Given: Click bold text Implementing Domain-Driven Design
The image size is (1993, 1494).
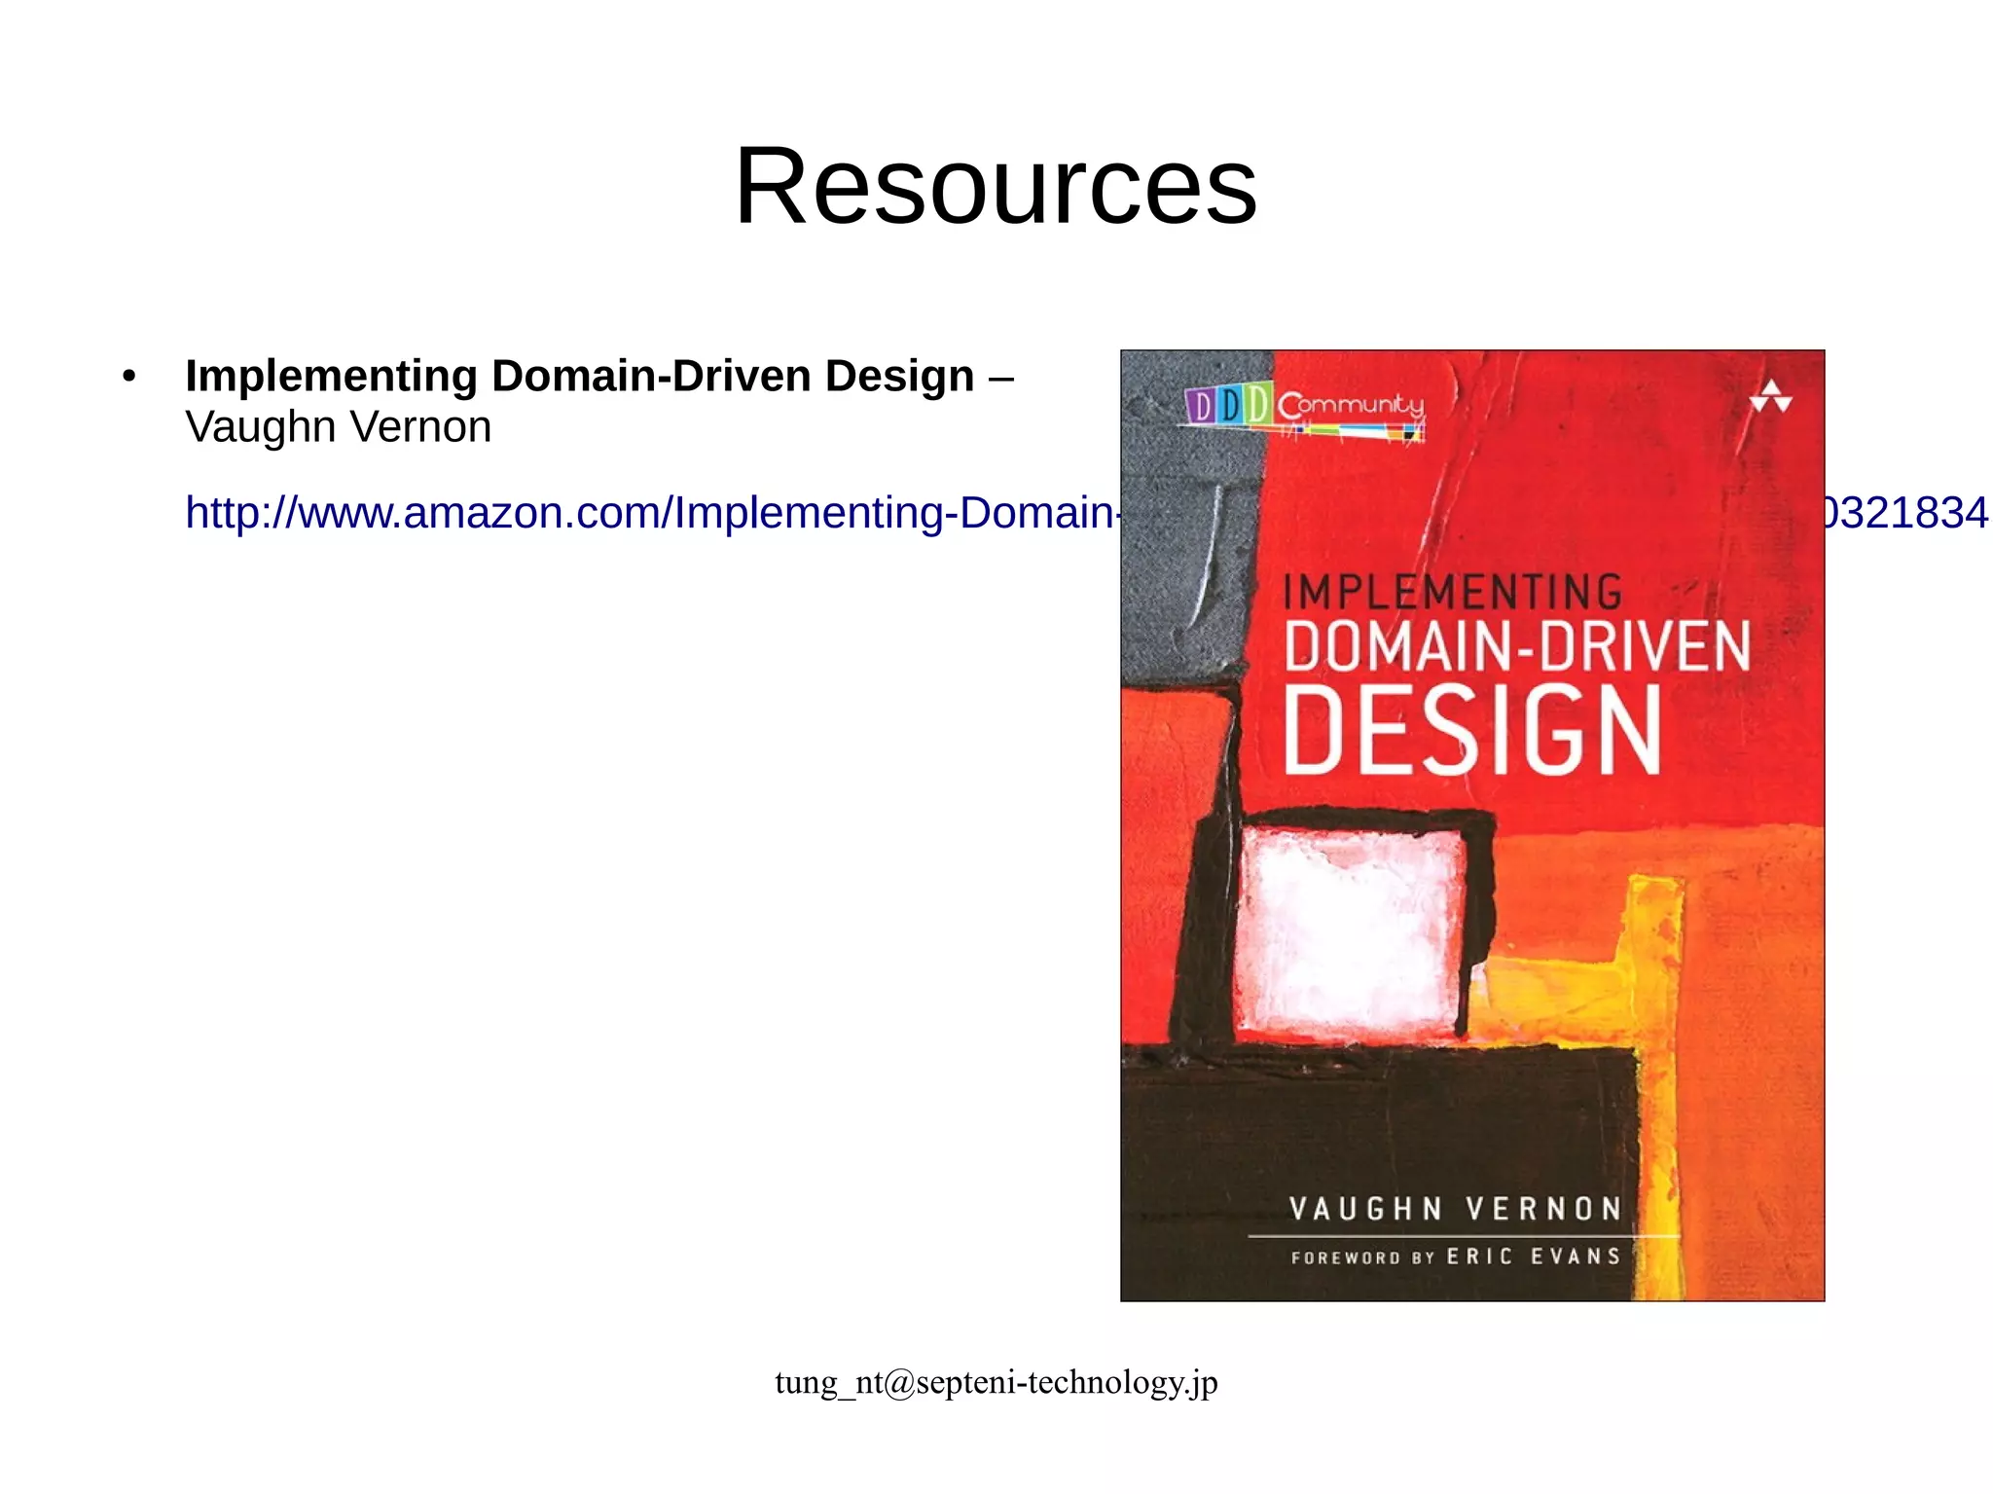Looking at the screenshot, I should tap(579, 376).
